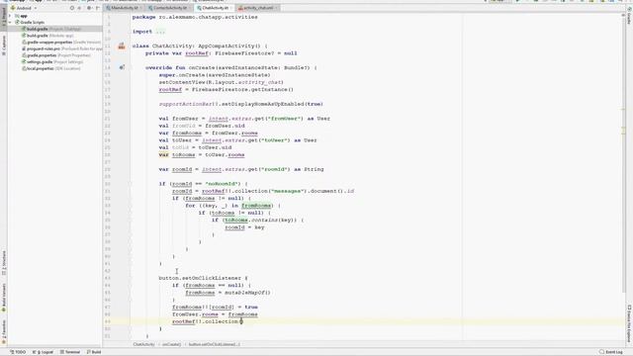Viewport: 633px width, 356px height.
Task: Click the fromRooms variable in for loop
Action: pos(257,206)
